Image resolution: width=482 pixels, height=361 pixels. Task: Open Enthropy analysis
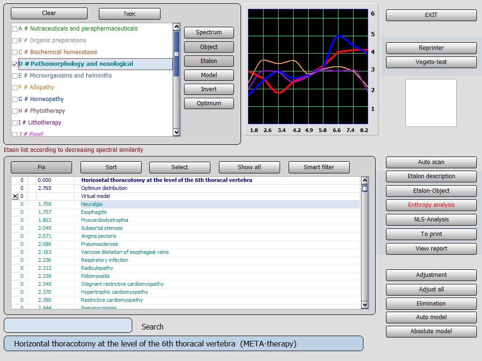[x=431, y=205]
